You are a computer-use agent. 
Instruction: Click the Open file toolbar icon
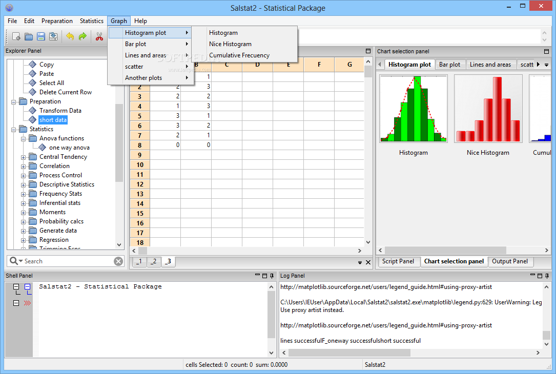click(29, 36)
